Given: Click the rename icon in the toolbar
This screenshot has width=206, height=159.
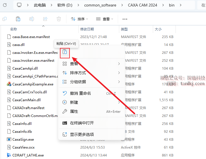Looking at the screenshot, I should click(32, 19).
